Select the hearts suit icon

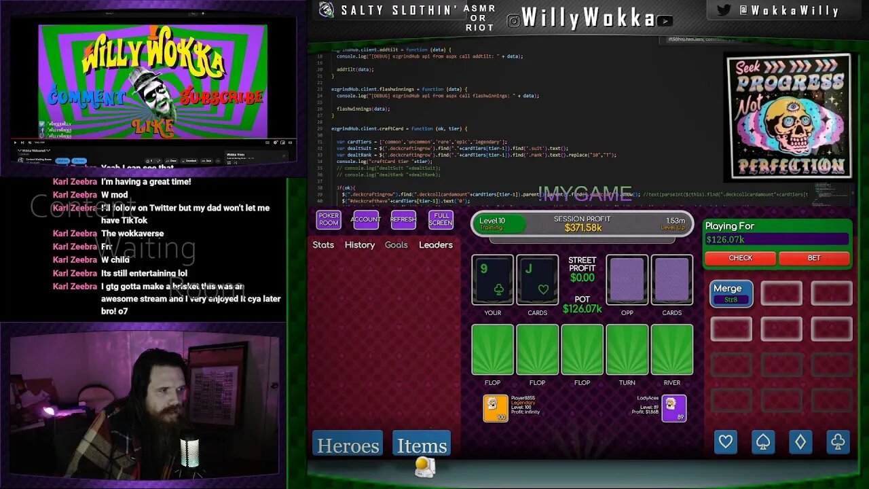[726, 442]
